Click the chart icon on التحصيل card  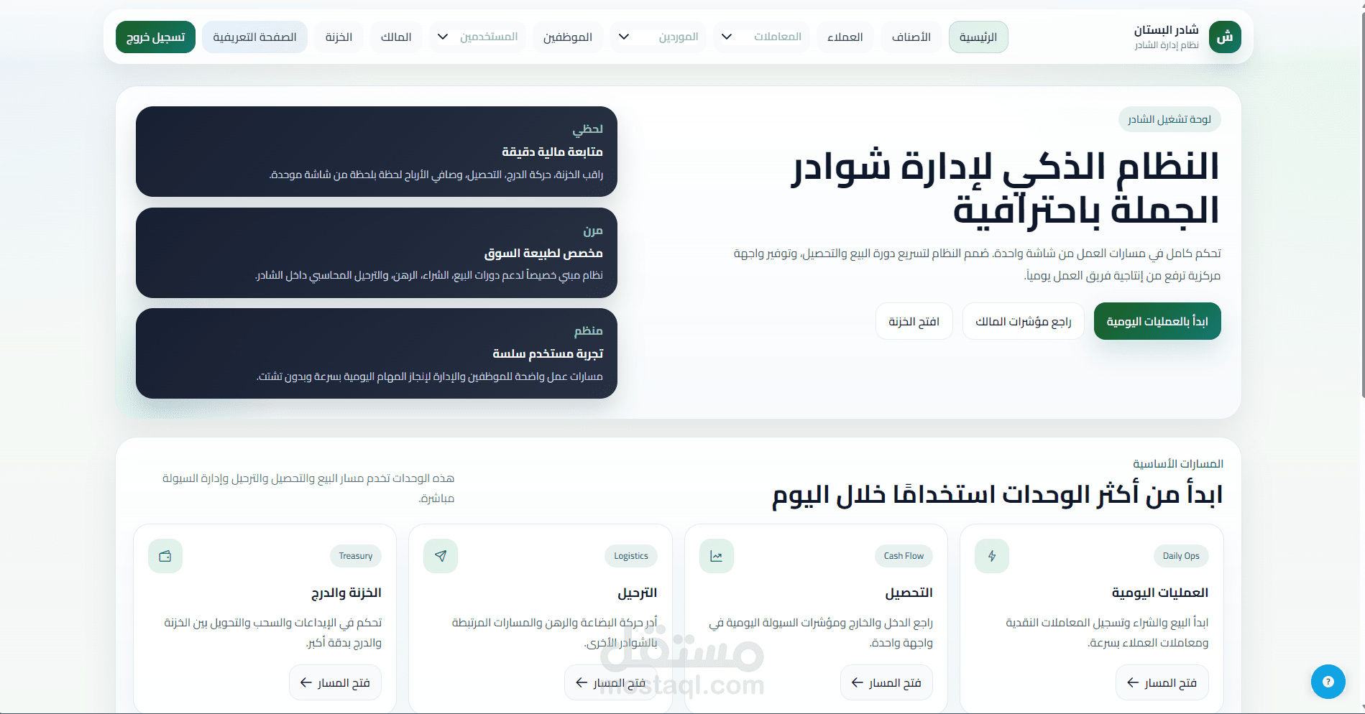[x=717, y=556]
